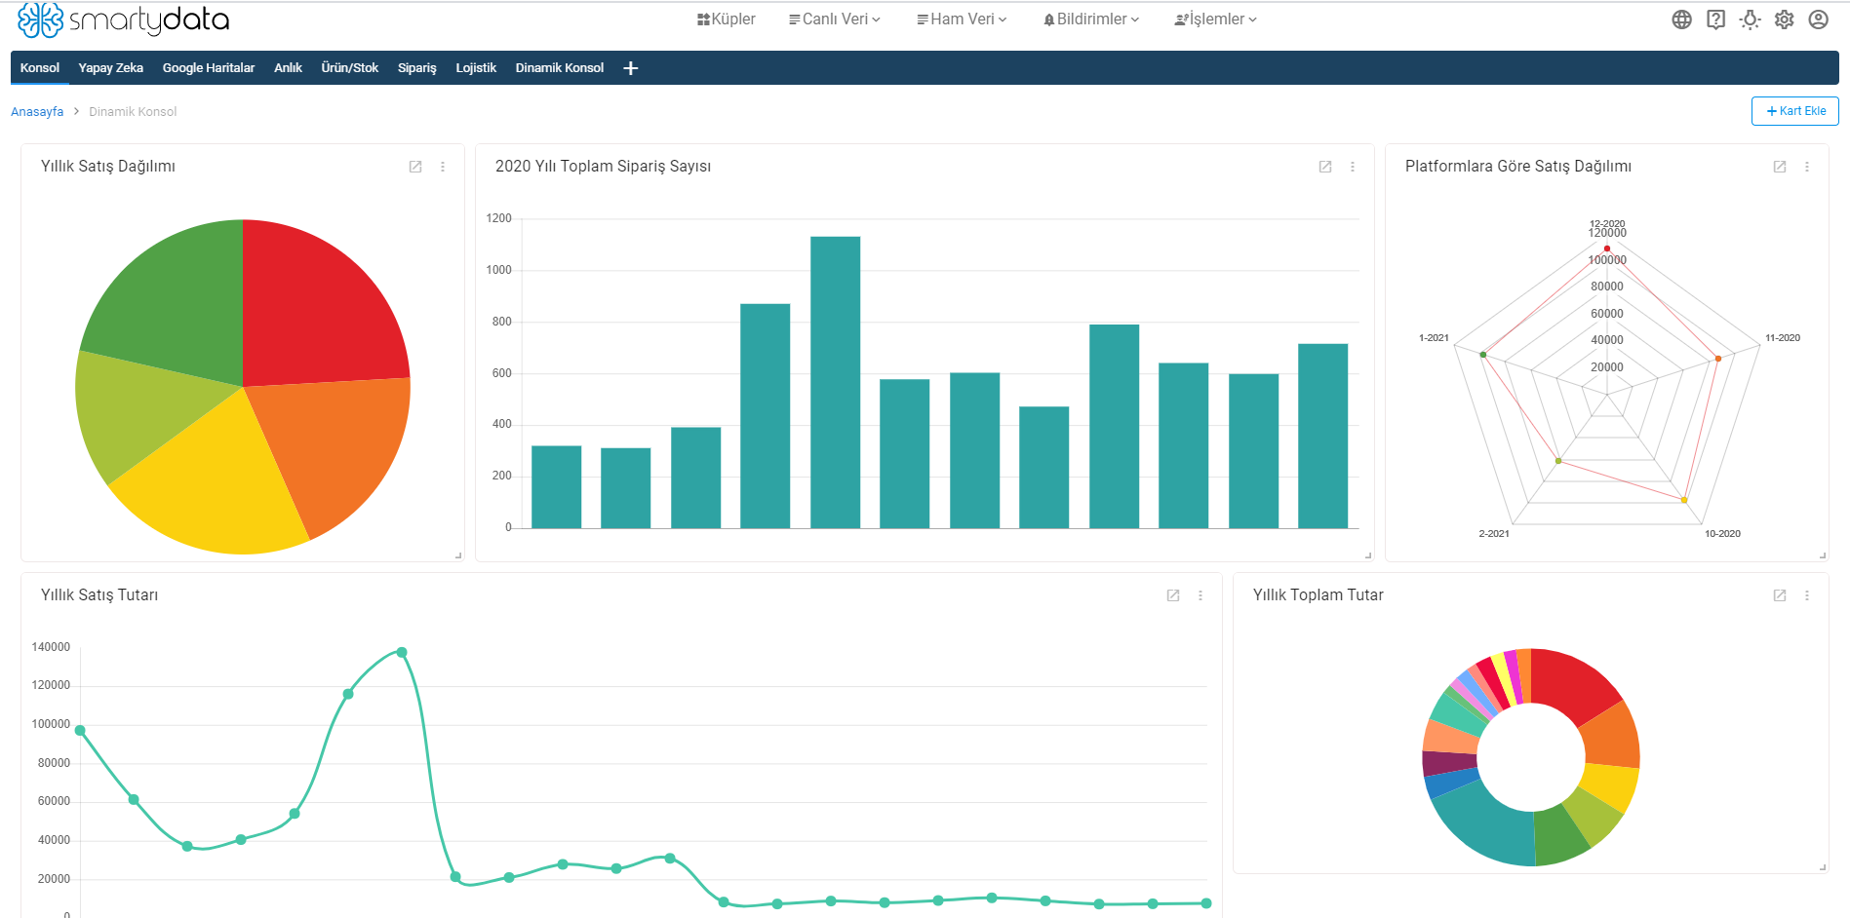The height and width of the screenshot is (918, 1850).
Task: Expand the Canlı Veri dropdown
Action: point(835,19)
